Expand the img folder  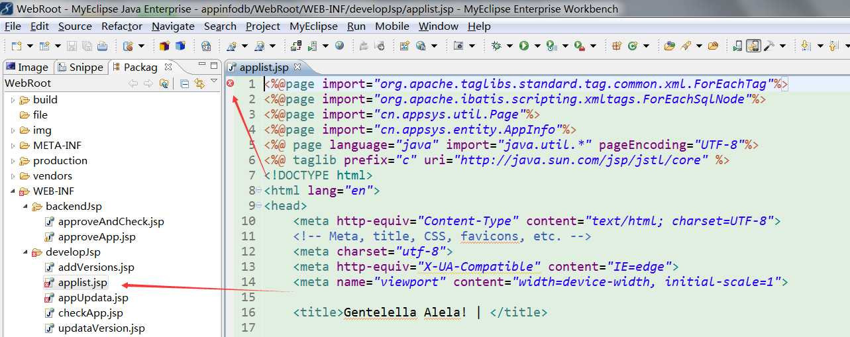(x=13, y=130)
